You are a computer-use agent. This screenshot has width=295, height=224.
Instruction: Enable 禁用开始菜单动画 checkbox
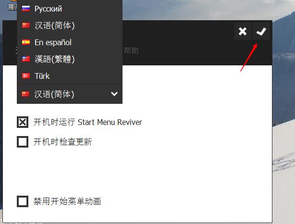pyautogui.click(x=23, y=201)
